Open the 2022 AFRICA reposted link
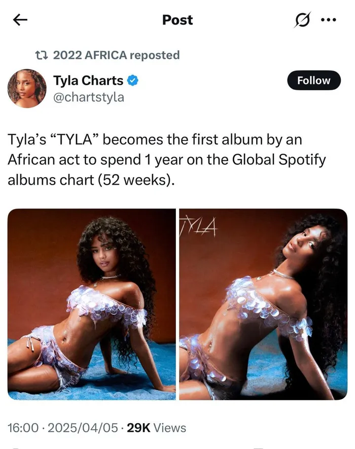This screenshot has width=355, height=449. (x=116, y=55)
